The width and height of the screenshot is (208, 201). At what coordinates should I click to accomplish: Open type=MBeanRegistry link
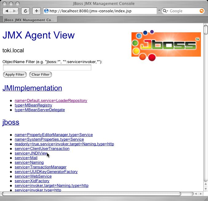[x=33, y=105]
